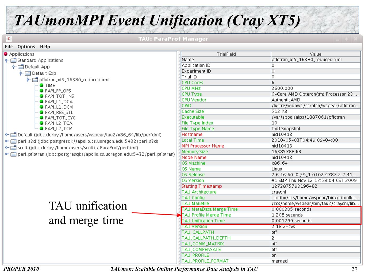The width and height of the screenshot is (365, 274).
Task: Select the TAU Unification Time value cell
Action: coord(316,221)
